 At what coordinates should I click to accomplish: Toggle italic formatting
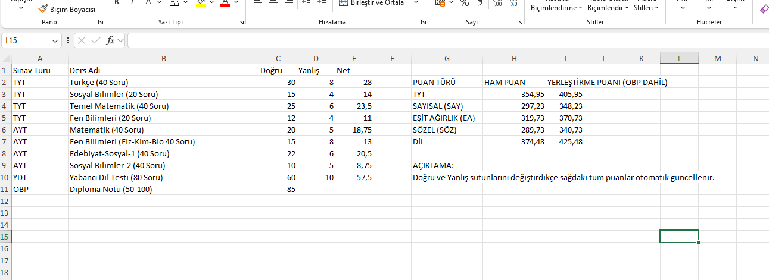point(132,3)
